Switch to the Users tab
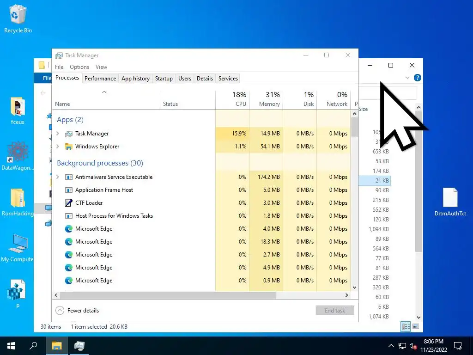This screenshot has height=355, width=473. pyautogui.click(x=185, y=79)
